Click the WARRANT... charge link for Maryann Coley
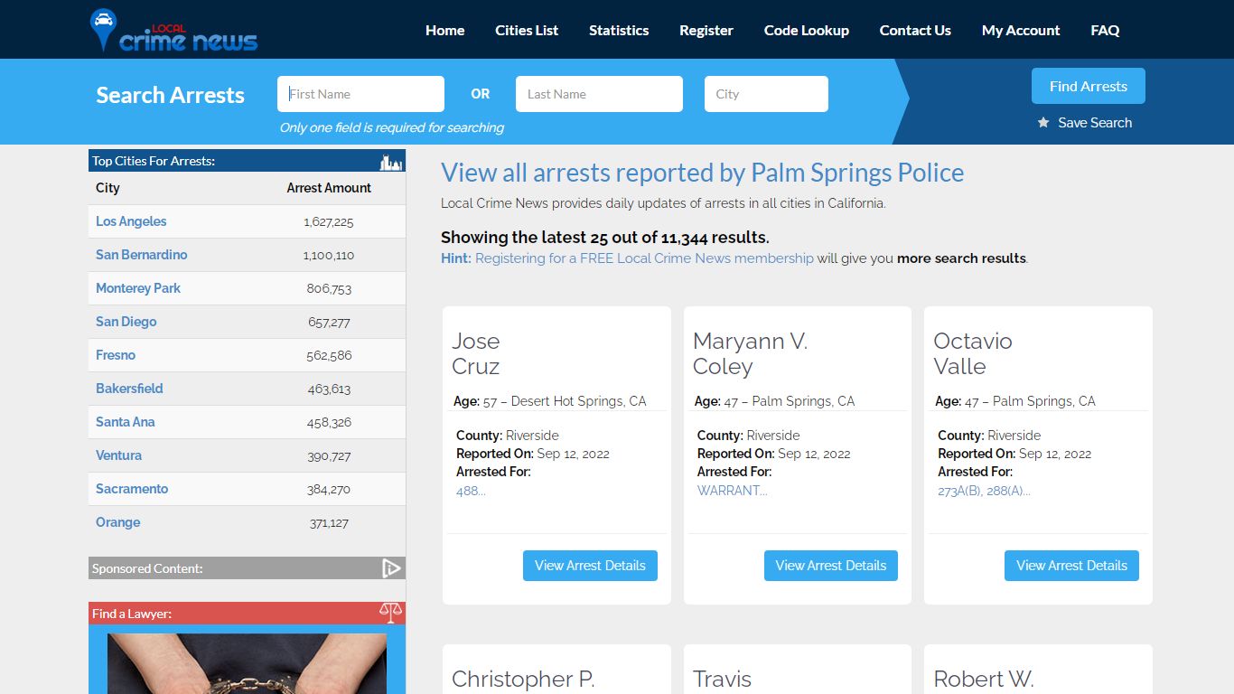Viewport: 1234px width, 694px height. (733, 491)
